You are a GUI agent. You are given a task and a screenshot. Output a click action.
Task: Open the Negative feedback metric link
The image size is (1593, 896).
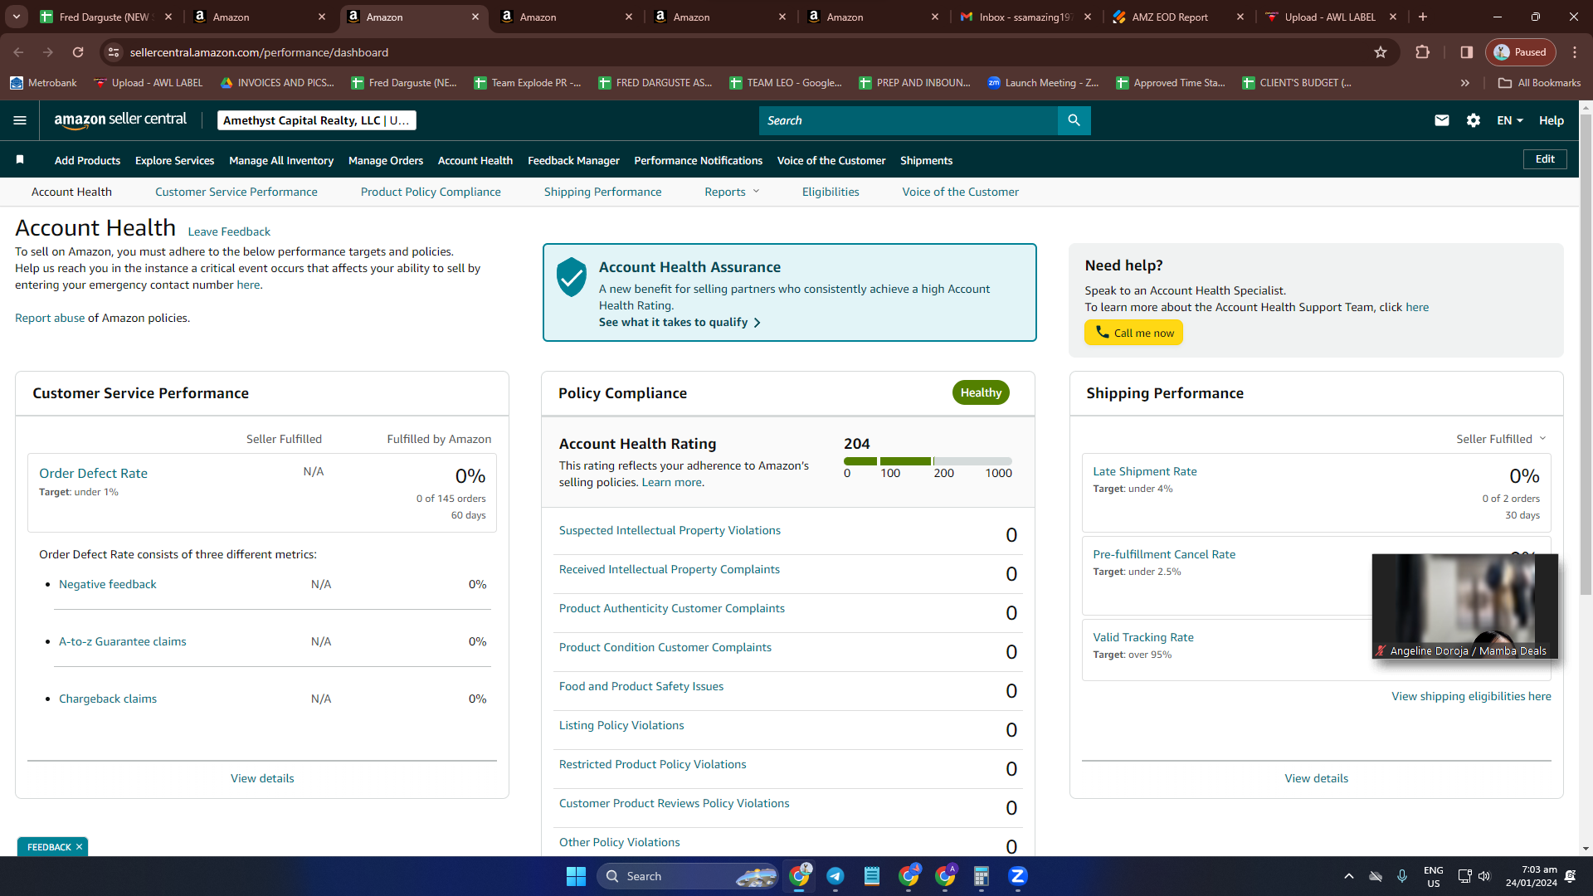click(108, 584)
